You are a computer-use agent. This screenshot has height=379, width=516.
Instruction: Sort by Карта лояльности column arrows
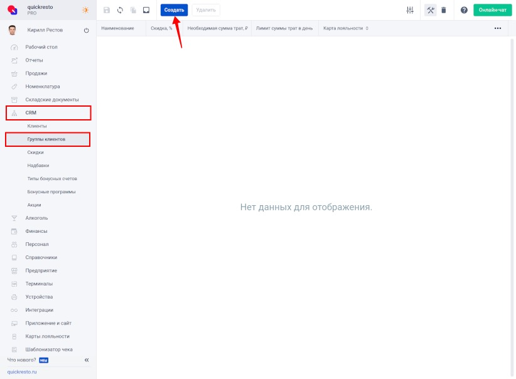[367, 28]
